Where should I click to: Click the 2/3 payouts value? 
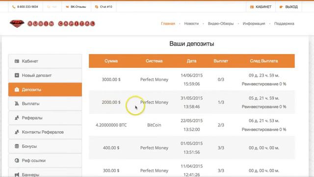point(221,125)
